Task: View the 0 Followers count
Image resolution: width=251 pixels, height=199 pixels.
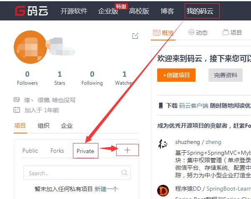Action: point(28,78)
